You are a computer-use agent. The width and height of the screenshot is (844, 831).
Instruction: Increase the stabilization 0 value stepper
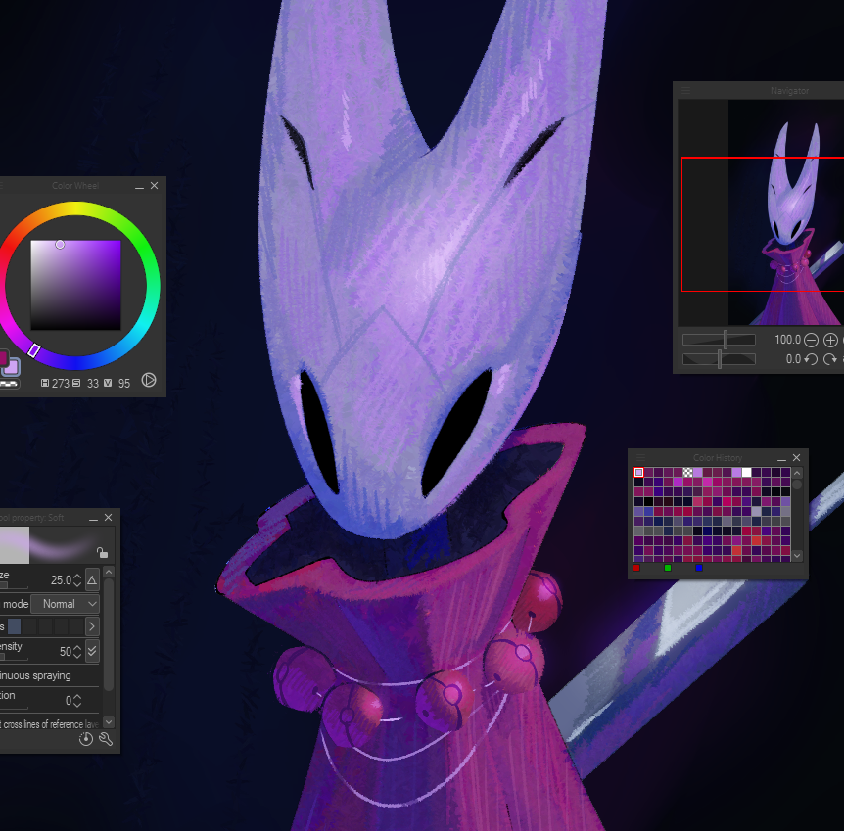tap(77, 697)
